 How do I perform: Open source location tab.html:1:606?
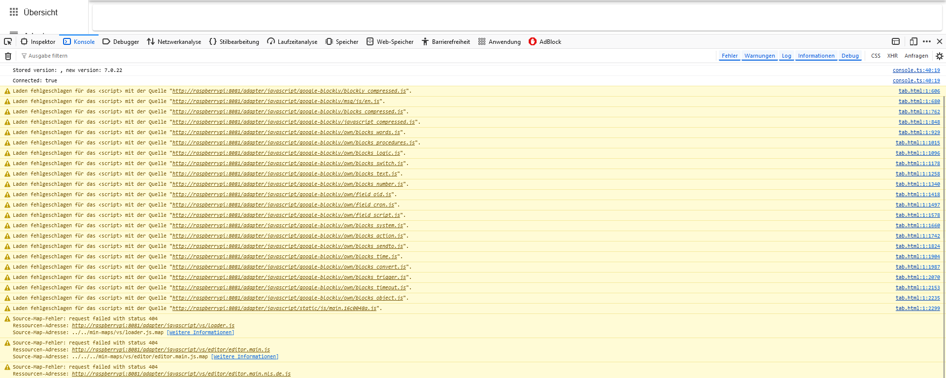coord(919,91)
